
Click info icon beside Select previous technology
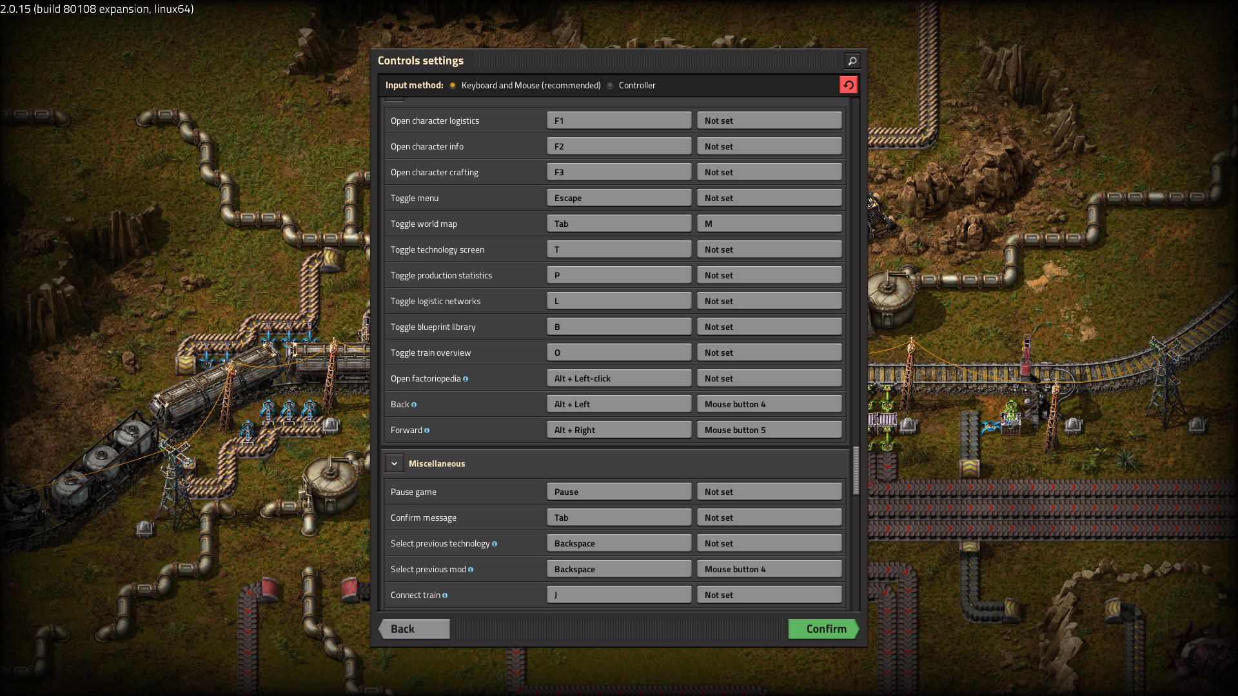pyautogui.click(x=495, y=544)
